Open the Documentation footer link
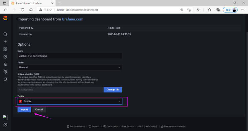248x131 pixels. (76, 126)
